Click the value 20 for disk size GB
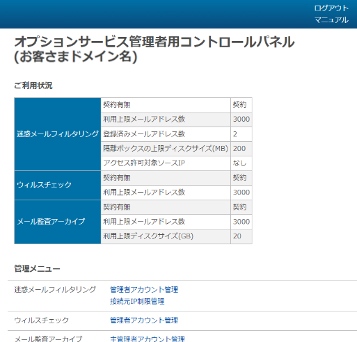The height and width of the screenshot is (342, 357). pos(241,236)
